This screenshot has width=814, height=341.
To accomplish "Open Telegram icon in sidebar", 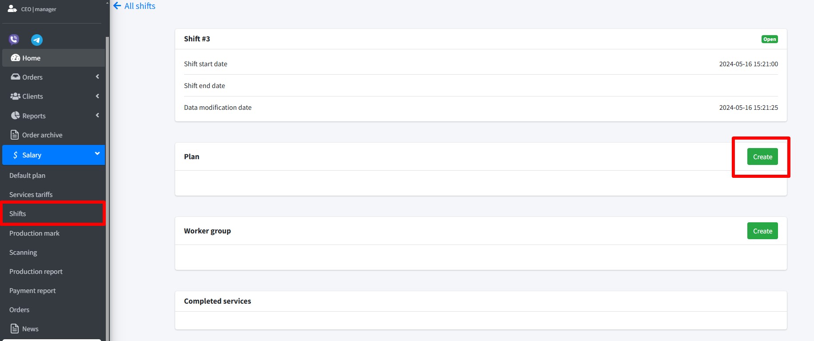I will coord(37,40).
